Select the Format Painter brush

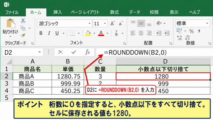click(x=23, y=35)
